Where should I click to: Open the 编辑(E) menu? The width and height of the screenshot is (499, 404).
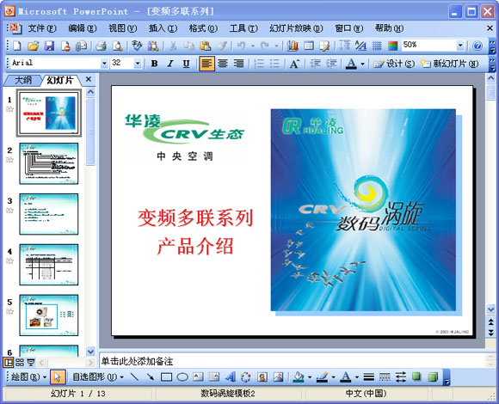(x=83, y=28)
